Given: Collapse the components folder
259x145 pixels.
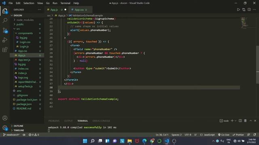Looking at the screenshot, I should pyautogui.click(x=27, y=33).
